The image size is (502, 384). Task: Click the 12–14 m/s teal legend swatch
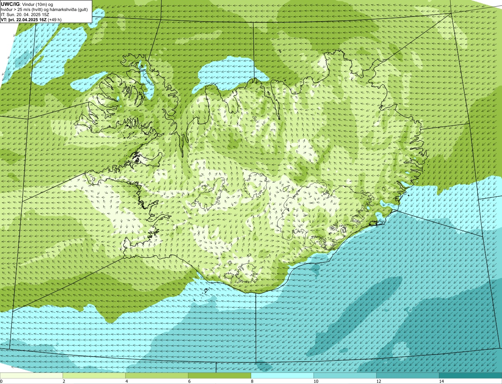click(408, 375)
